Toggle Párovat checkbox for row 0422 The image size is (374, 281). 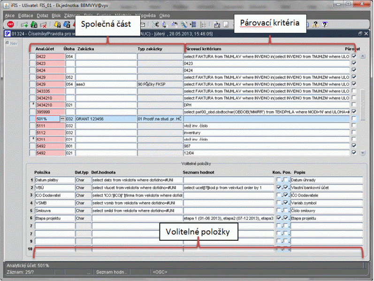(354, 56)
